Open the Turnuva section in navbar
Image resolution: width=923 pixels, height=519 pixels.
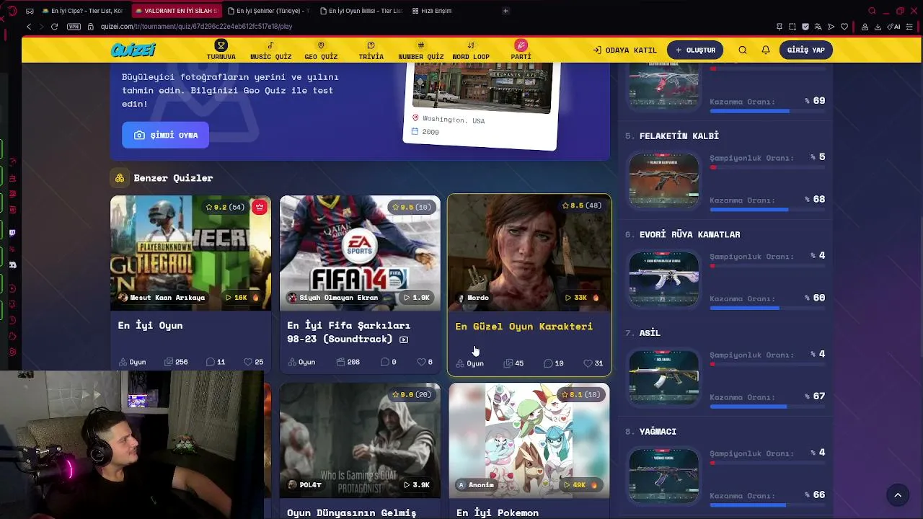221,50
